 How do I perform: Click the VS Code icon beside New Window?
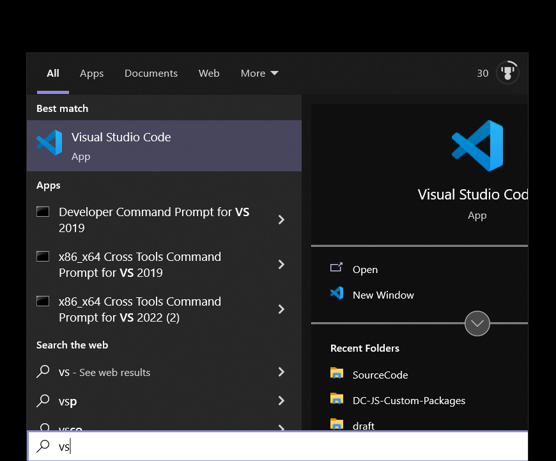coord(337,293)
